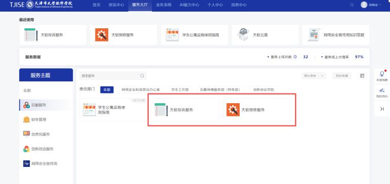Filter department by 全部 chip
This screenshot has height=184, width=390.
pyautogui.click(x=107, y=89)
